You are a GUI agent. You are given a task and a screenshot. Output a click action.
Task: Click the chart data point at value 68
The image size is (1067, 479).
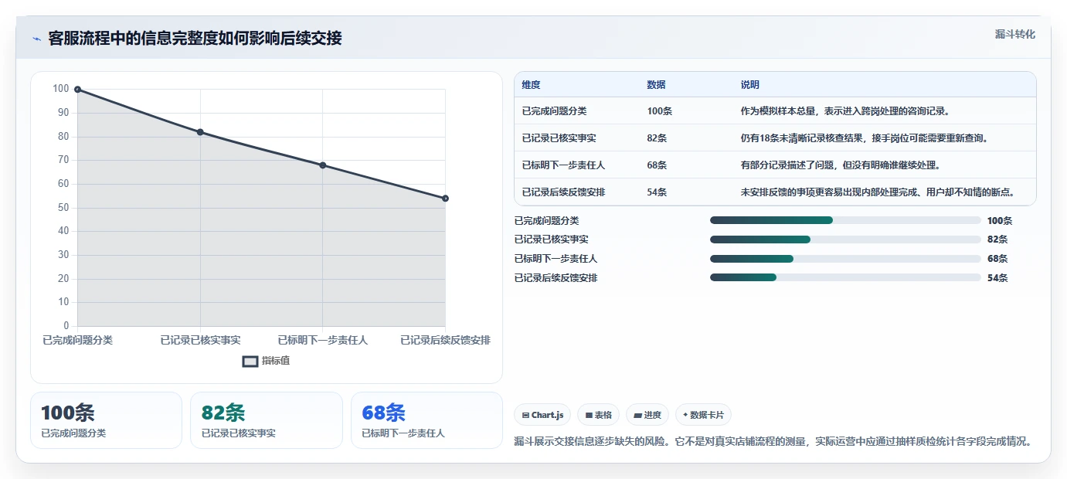tap(323, 165)
